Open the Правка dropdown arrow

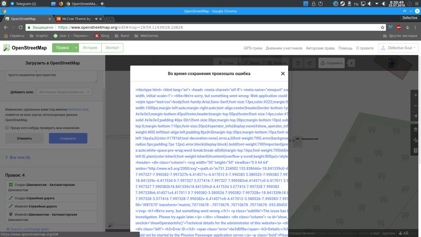click(76, 48)
